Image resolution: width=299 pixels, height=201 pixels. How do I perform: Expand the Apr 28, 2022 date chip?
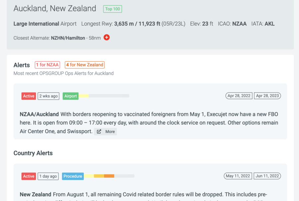point(239,96)
